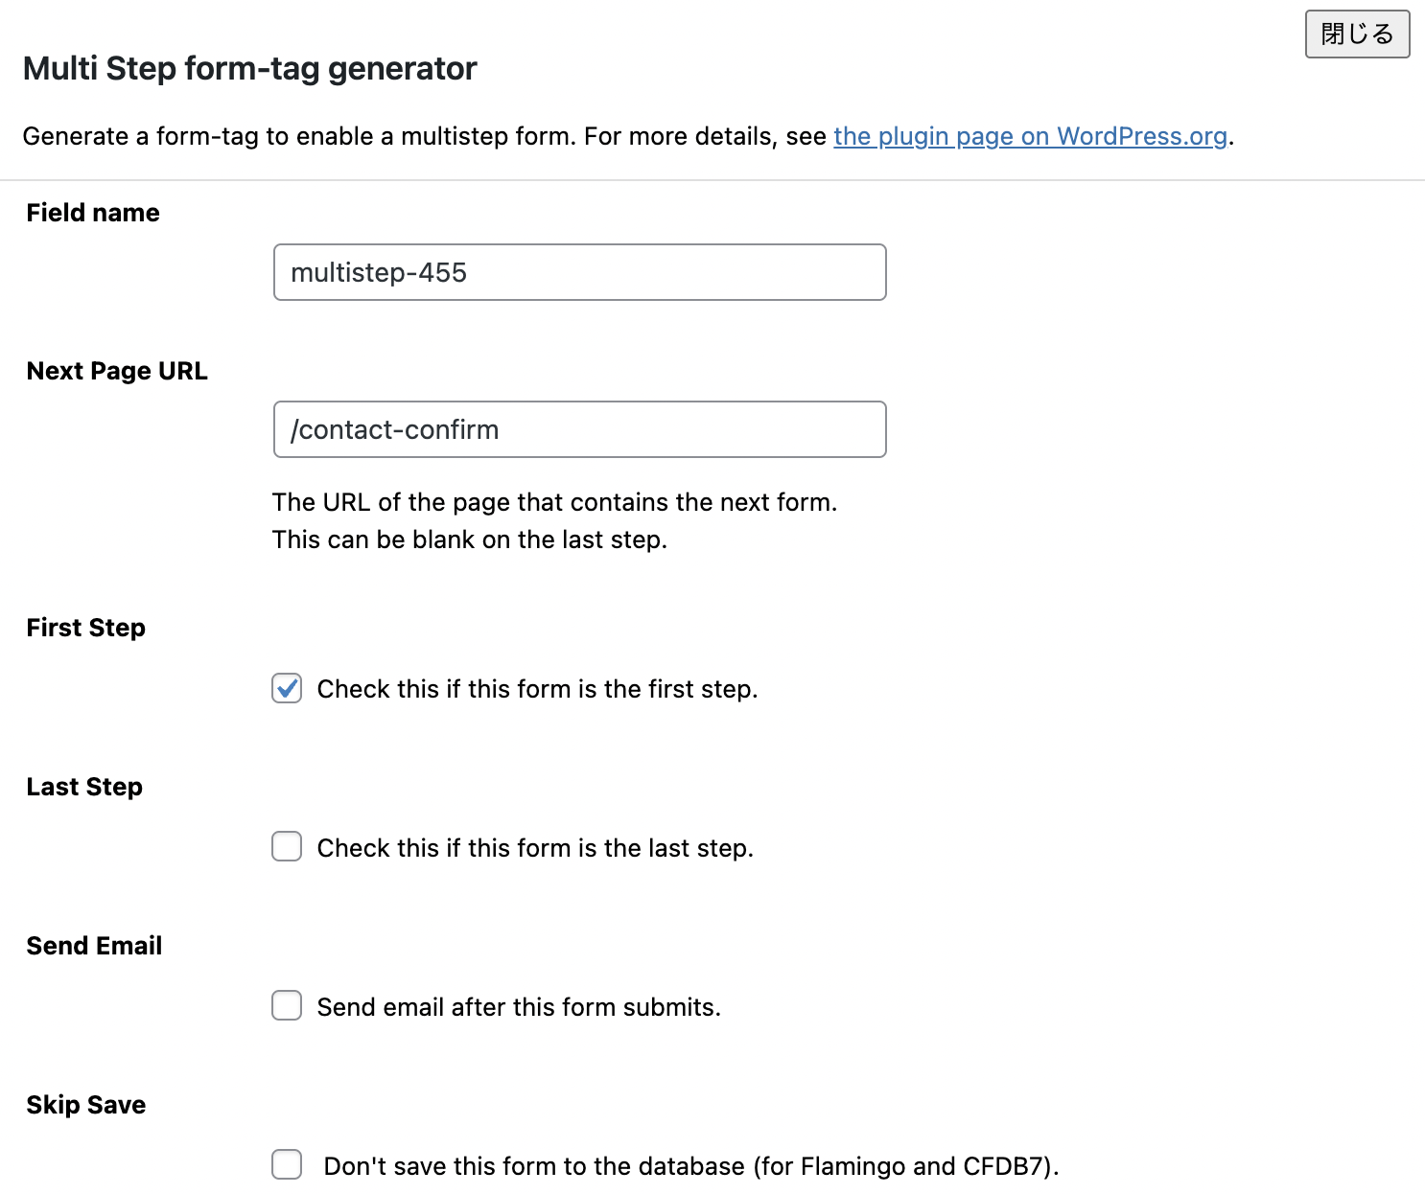The height and width of the screenshot is (1194, 1425).
Task: Click the 'First Step' heading
Action: (86, 628)
